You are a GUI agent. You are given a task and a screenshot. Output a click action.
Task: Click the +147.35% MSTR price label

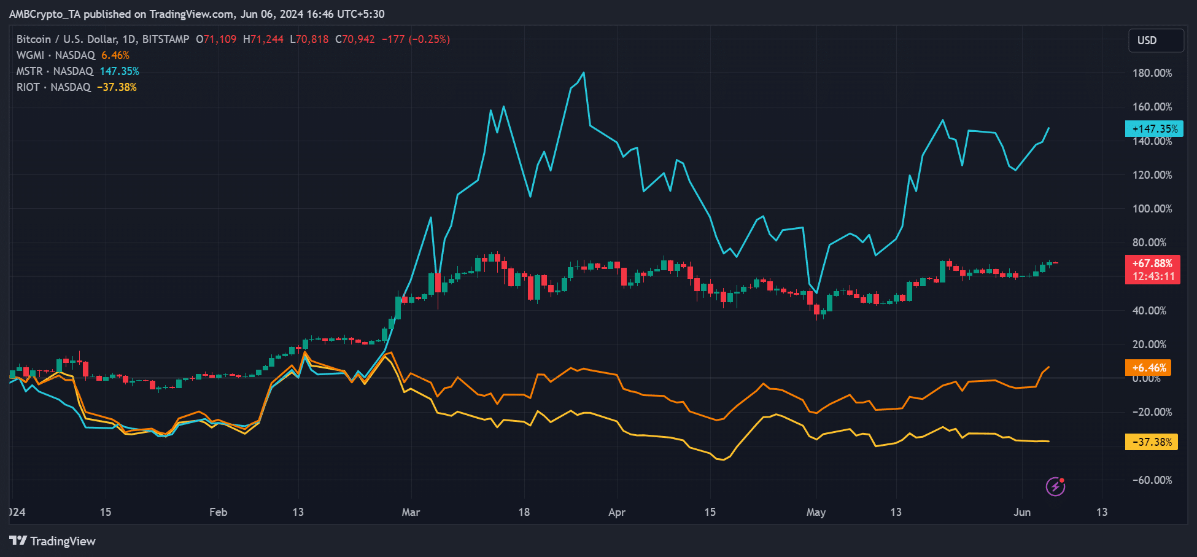1154,129
